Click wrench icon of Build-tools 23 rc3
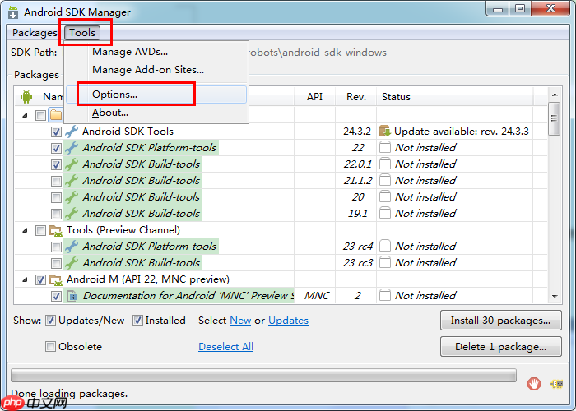Viewport: 576px width, 411px height. 72,263
